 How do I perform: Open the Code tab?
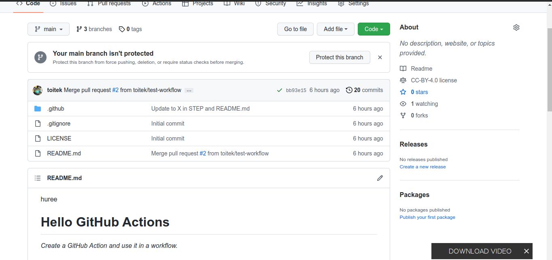click(x=28, y=4)
